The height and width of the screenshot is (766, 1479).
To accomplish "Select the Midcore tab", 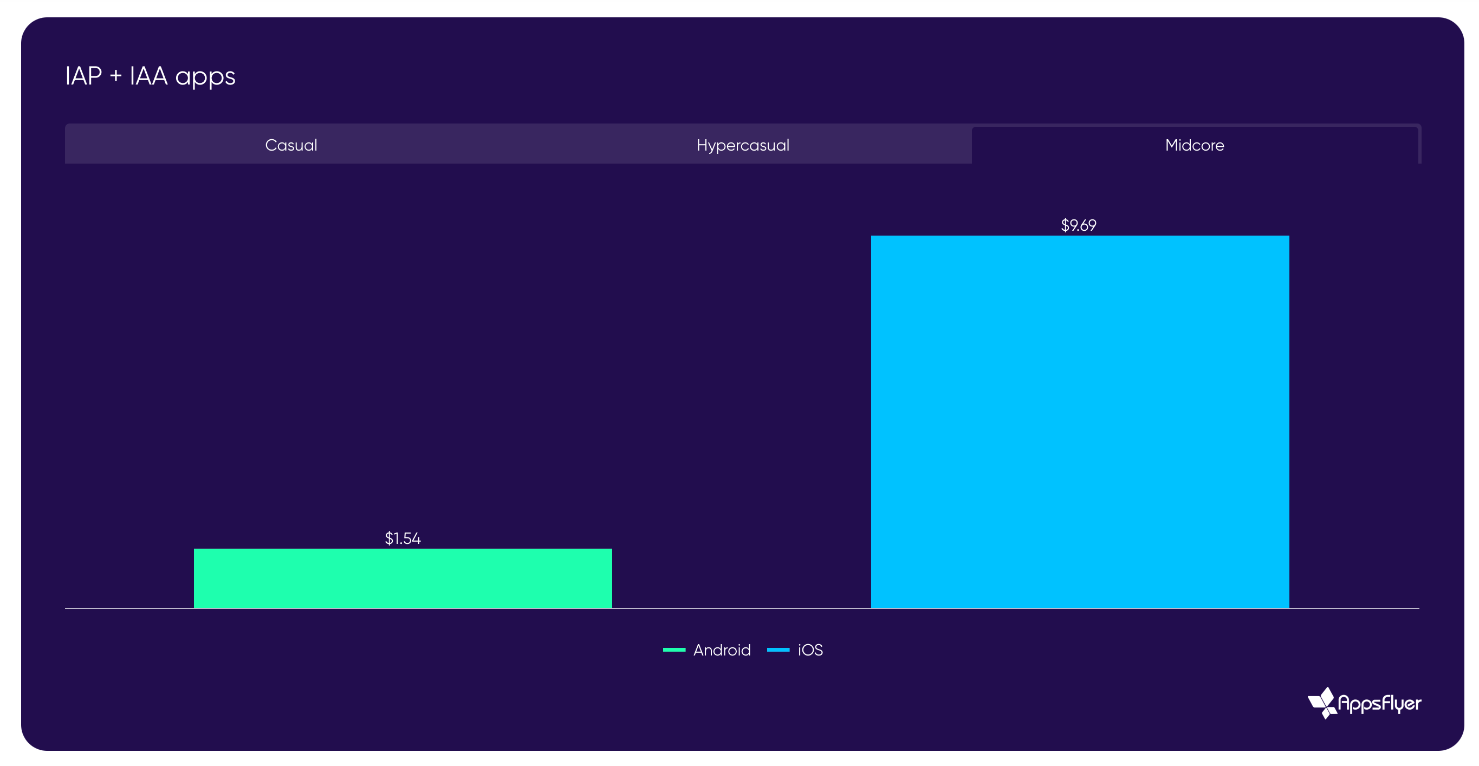I will coord(1194,145).
